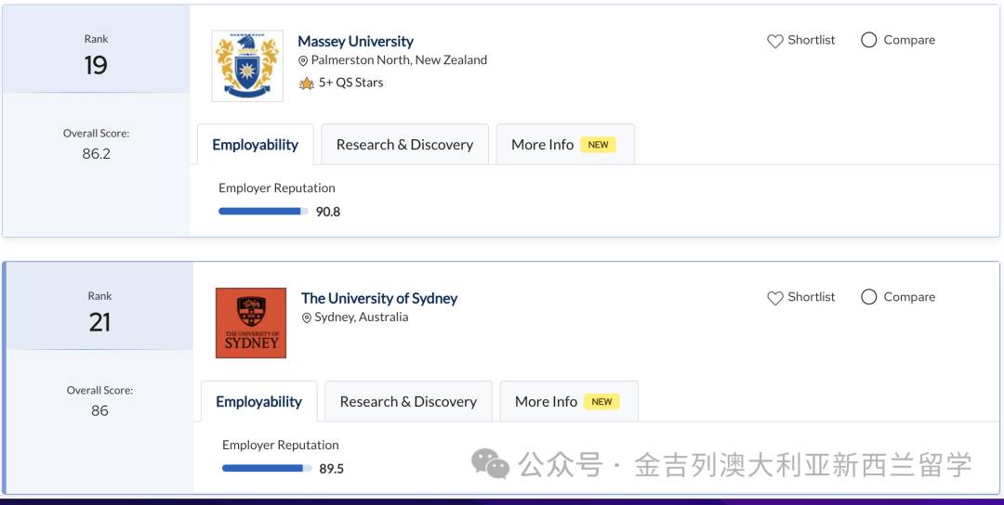Click the 90.8 employer reputation score

coord(328,212)
